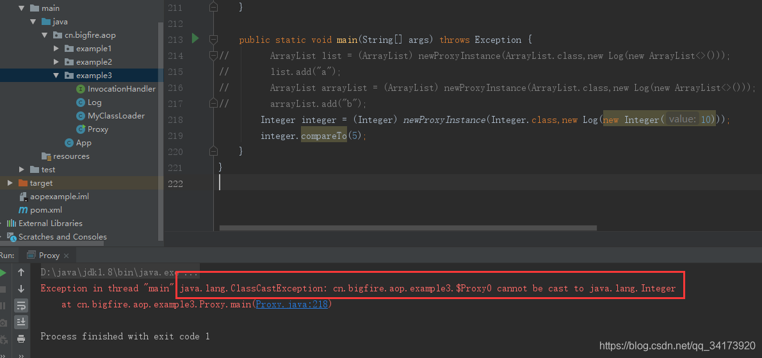
Task: Click the ClassCastException error message text
Action: (x=428, y=289)
